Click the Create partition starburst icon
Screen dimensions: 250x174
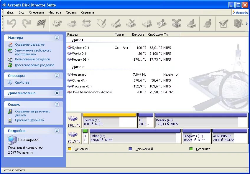[x=147, y=24]
